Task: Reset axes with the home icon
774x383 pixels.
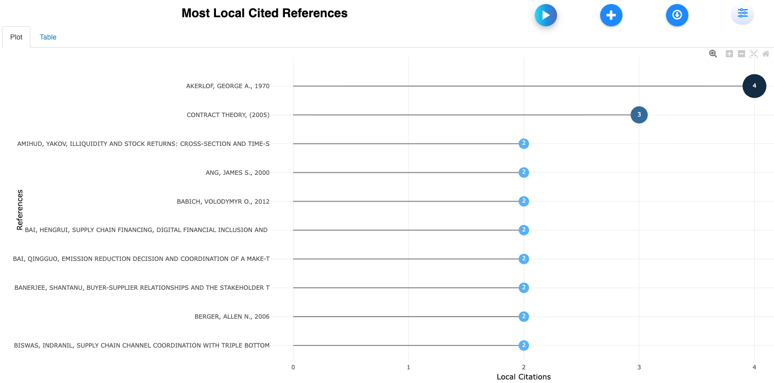Action: pyautogui.click(x=766, y=54)
